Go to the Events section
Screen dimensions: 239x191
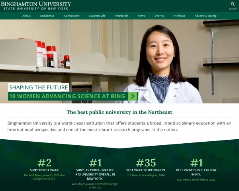pos(159,16)
